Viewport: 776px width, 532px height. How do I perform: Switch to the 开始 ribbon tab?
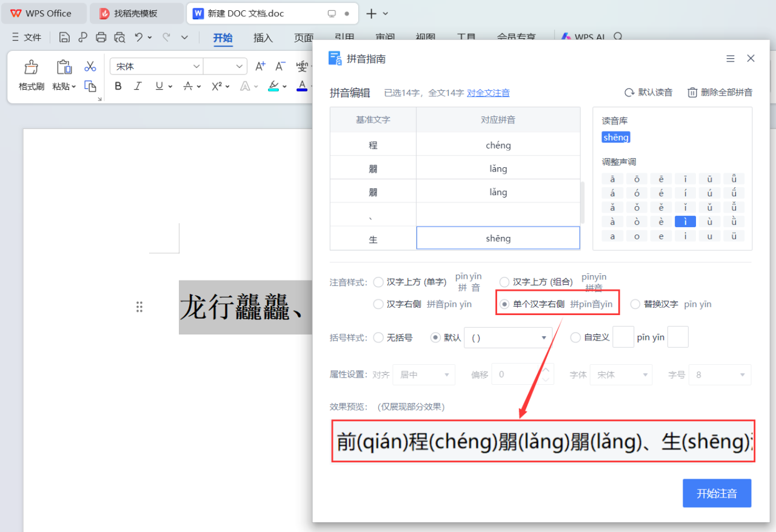(222, 38)
